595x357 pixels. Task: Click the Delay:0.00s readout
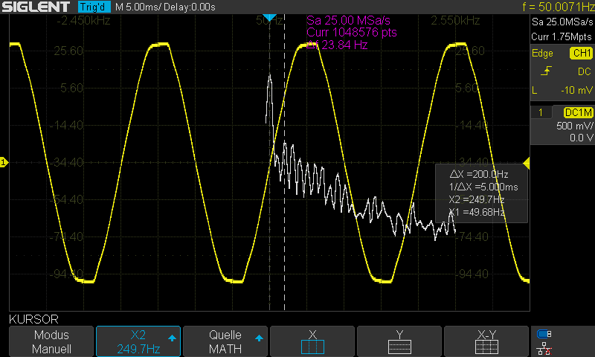click(x=190, y=7)
